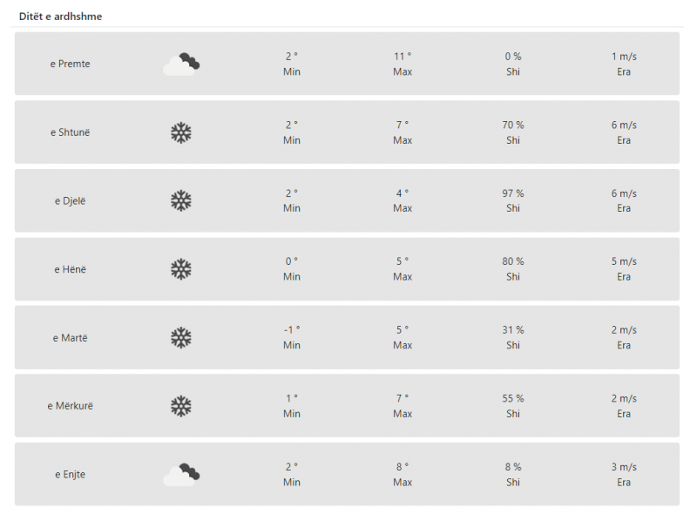
Task: Click the 3 m/s Era value for e Enjte
Action: (624, 467)
